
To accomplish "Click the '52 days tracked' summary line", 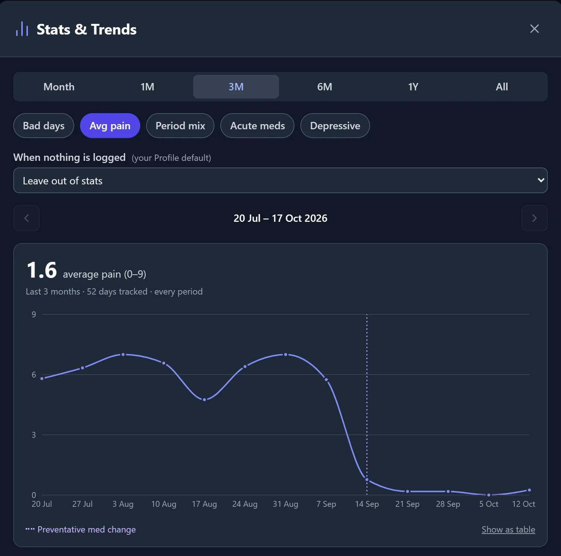I will (114, 292).
